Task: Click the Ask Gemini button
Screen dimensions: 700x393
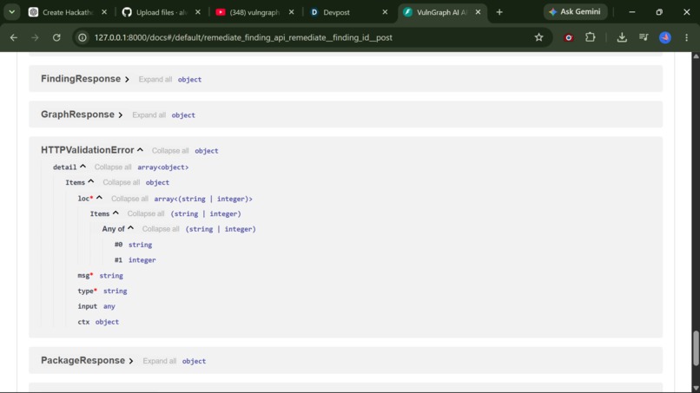Action: [x=575, y=12]
